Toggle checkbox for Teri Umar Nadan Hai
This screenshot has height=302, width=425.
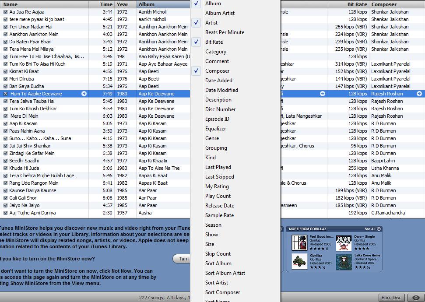click(5, 27)
